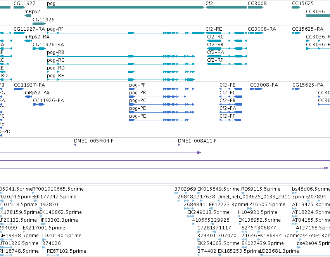Open the CG11926-RA transcript label
Viewport: 330px width, 257px height.
(48, 45)
